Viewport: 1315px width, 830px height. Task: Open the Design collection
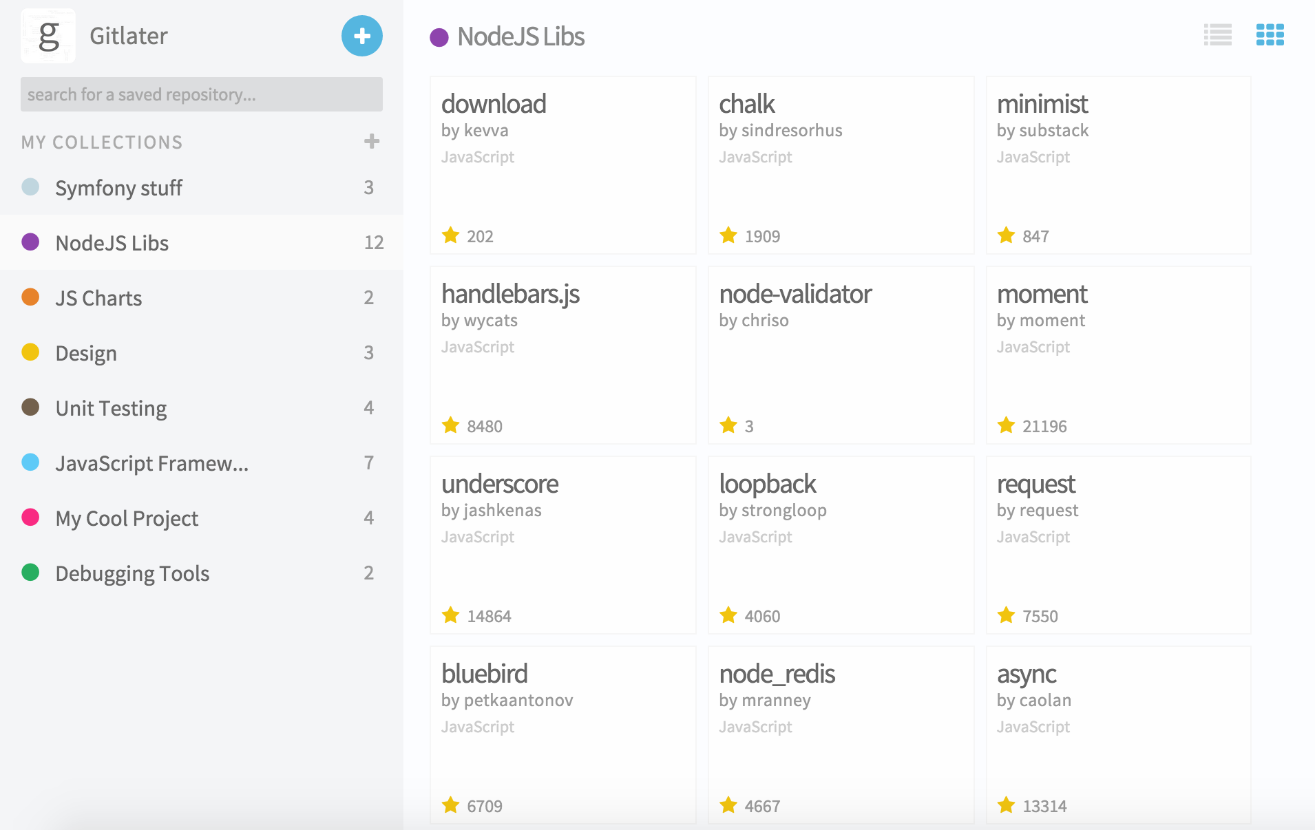coord(202,352)
